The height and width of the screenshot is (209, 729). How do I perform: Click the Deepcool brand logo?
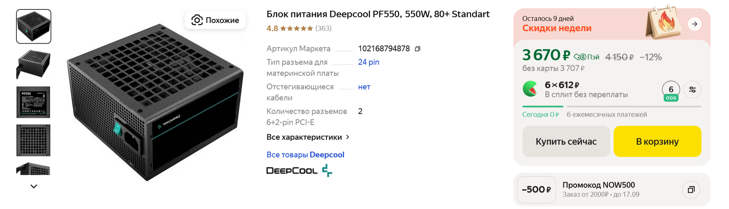click(x=299, y=170)
